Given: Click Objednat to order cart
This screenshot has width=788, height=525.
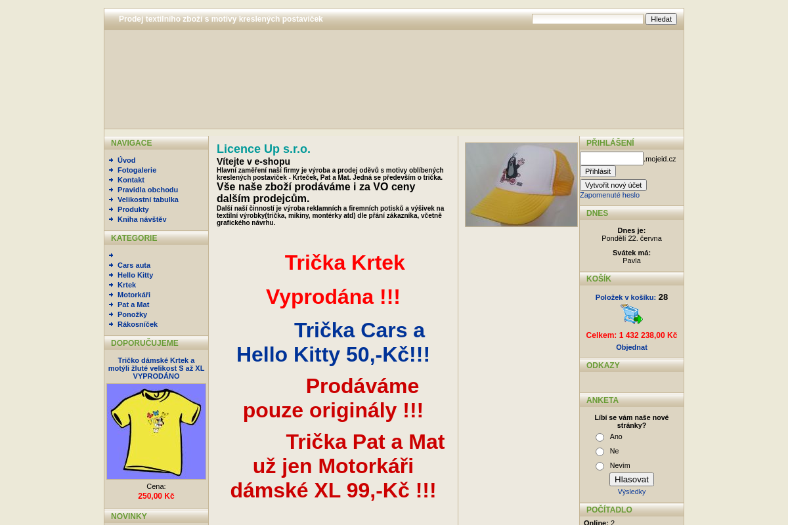Looking at the screenshot, I should click(632, 347).
